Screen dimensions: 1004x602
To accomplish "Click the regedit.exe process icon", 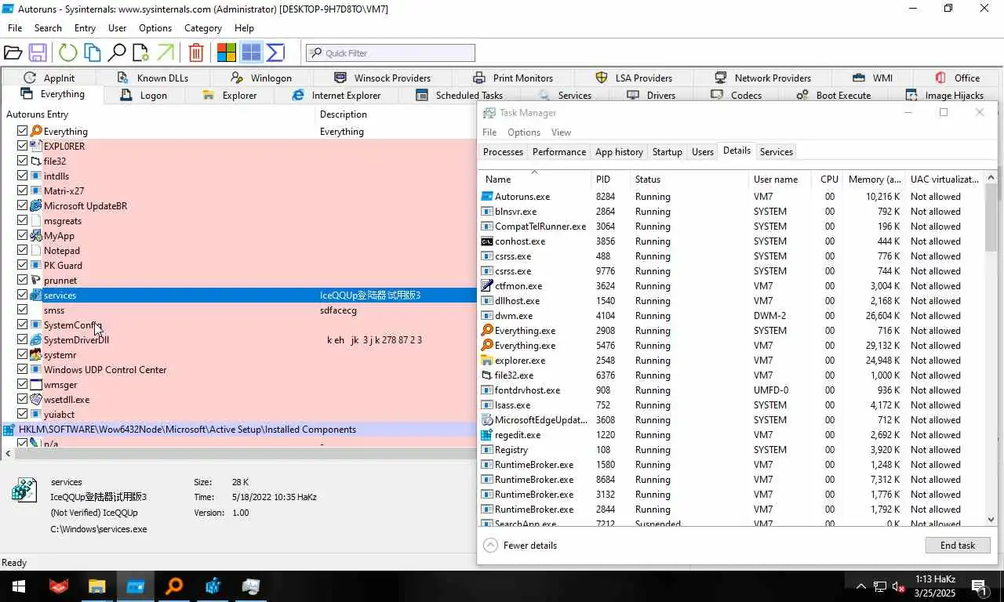I will [x=487, y=435].
